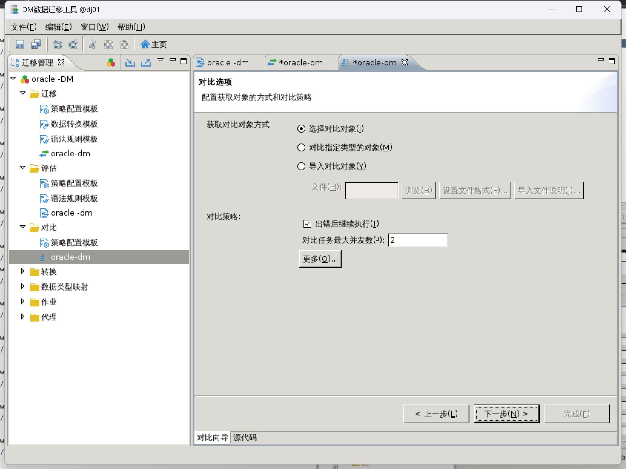This screenshot has height=469, width=626.
Task: Click the Undo toolbar icon
Action: 57,45
